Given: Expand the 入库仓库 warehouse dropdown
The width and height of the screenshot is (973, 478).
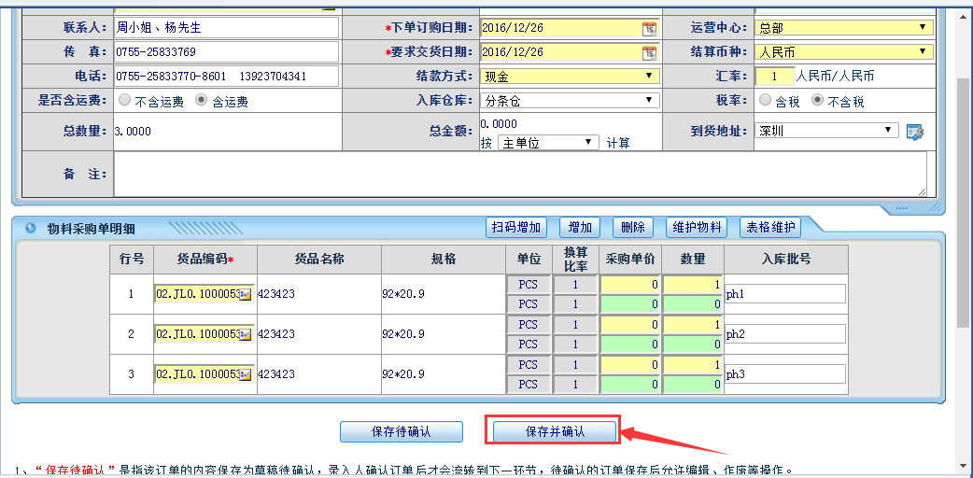Looking at the screenshot, I should click(570, 101).
